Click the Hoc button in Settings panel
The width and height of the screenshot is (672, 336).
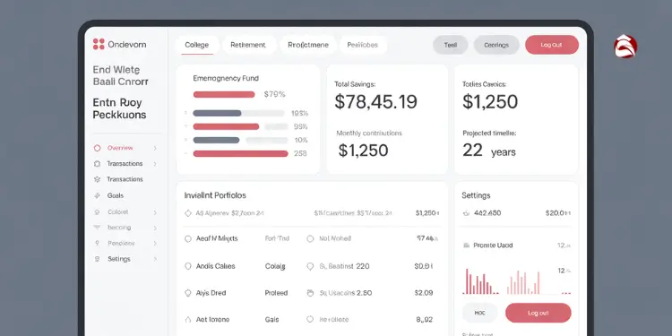(x=480, y=313)
